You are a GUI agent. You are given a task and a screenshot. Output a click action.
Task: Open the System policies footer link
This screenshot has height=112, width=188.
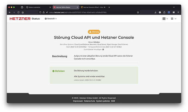click(103, 101)
